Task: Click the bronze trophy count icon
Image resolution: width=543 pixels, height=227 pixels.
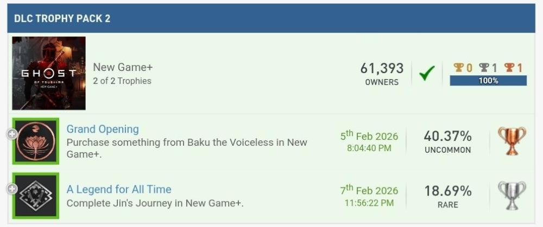Action: (x=509, y=68)
